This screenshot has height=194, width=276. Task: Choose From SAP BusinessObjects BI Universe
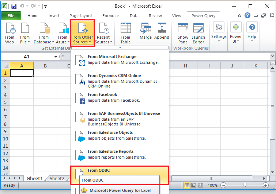[x=120, y=119]
